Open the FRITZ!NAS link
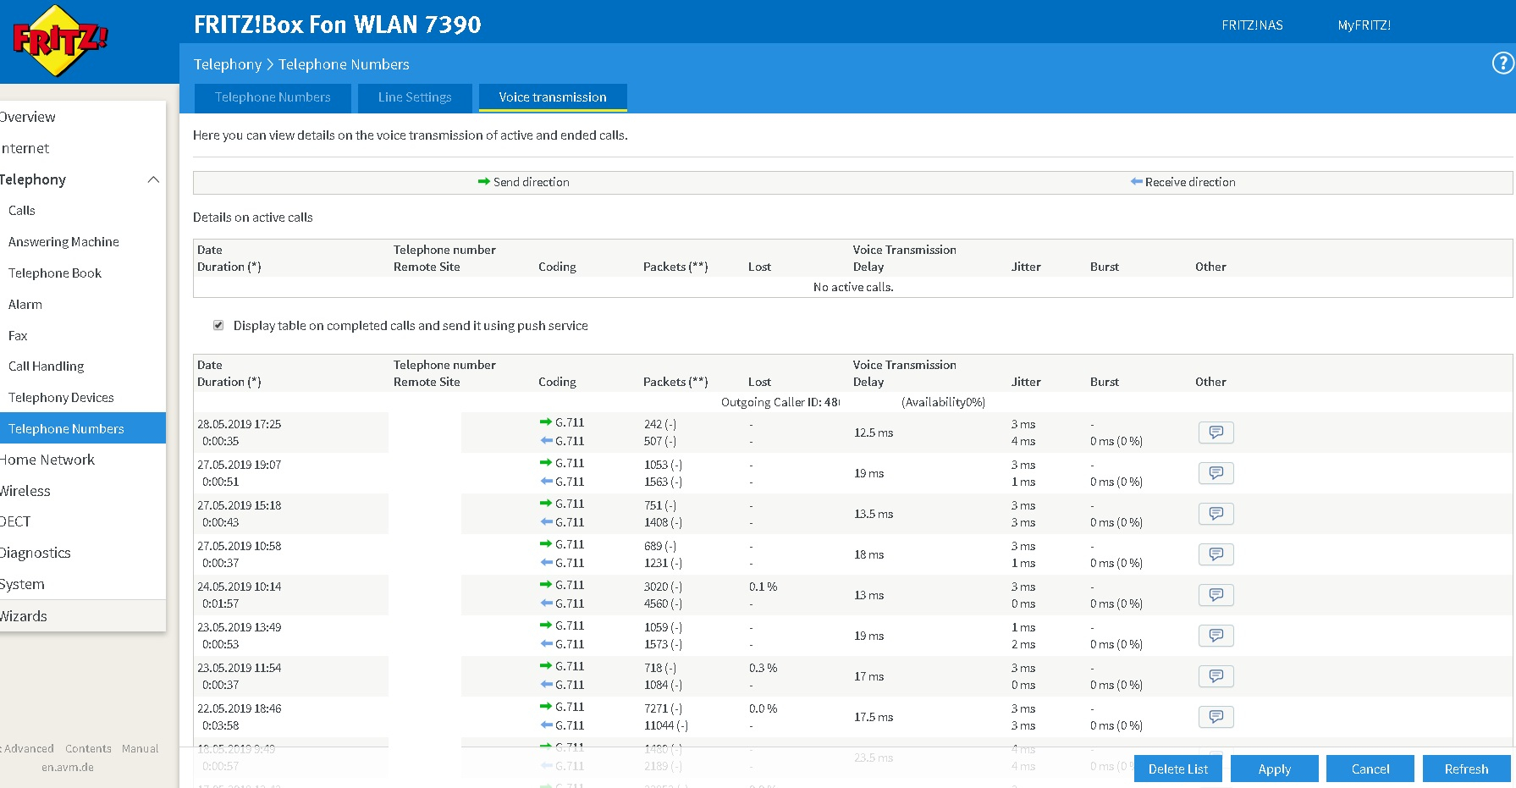1516x788 pixels. [x=1252, y=25]
